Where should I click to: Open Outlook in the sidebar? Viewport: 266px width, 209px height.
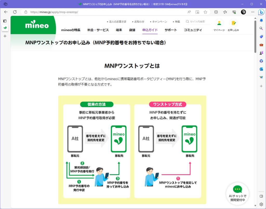(261, 69)
